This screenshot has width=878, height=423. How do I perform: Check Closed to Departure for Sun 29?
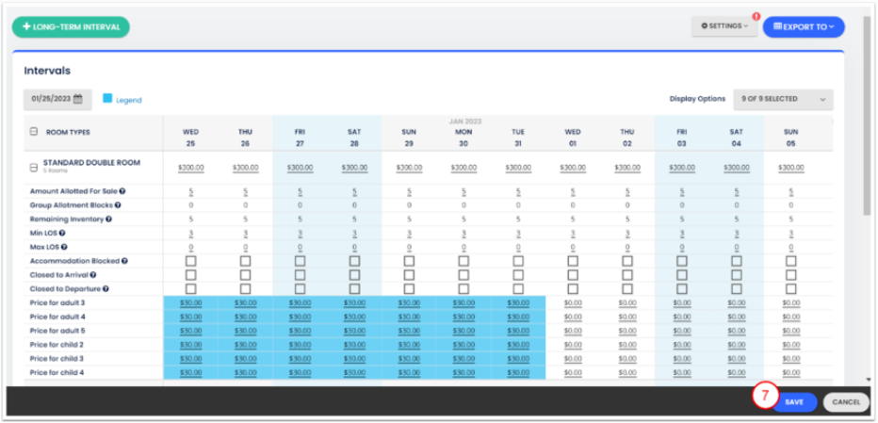pyautogui.click(x=409, y=288)
